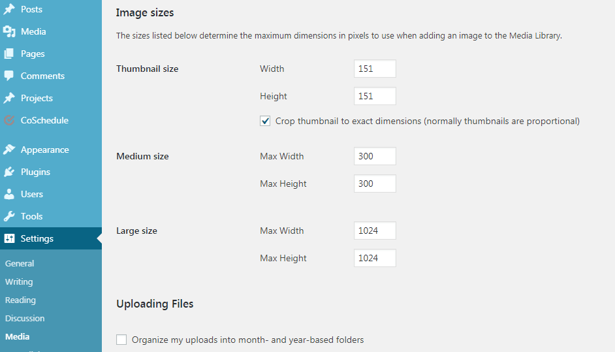Click the Large size Max Width field
Image resolution: width=615 pixels, height=352 pixels.
coord(375,231)
